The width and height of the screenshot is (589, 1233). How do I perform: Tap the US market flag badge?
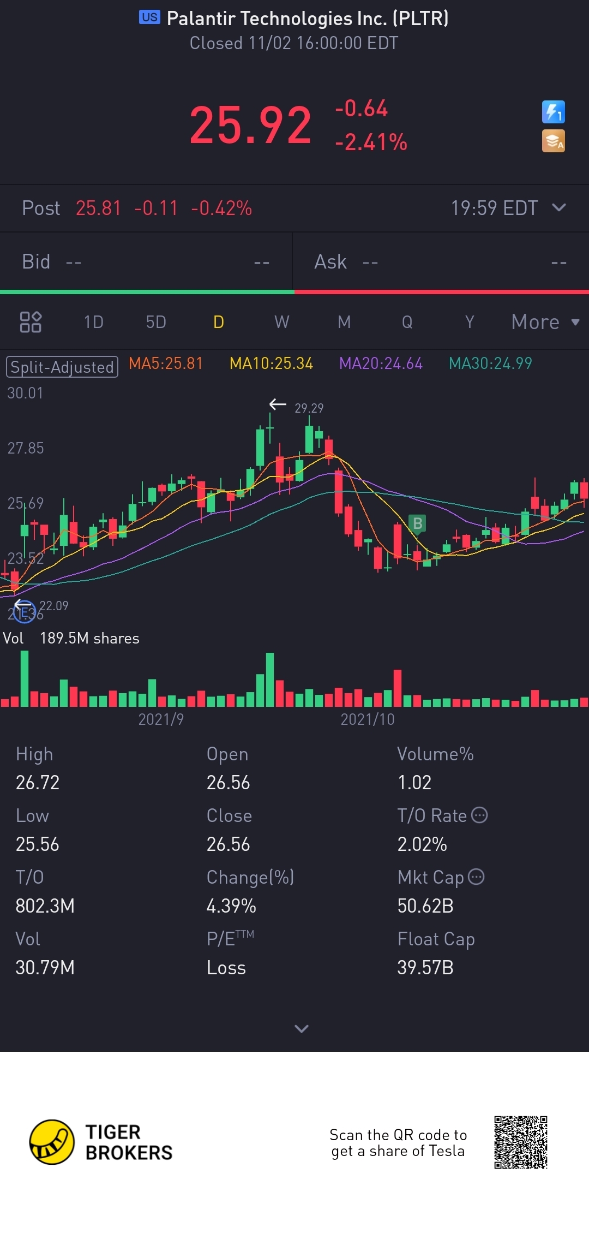149,17
